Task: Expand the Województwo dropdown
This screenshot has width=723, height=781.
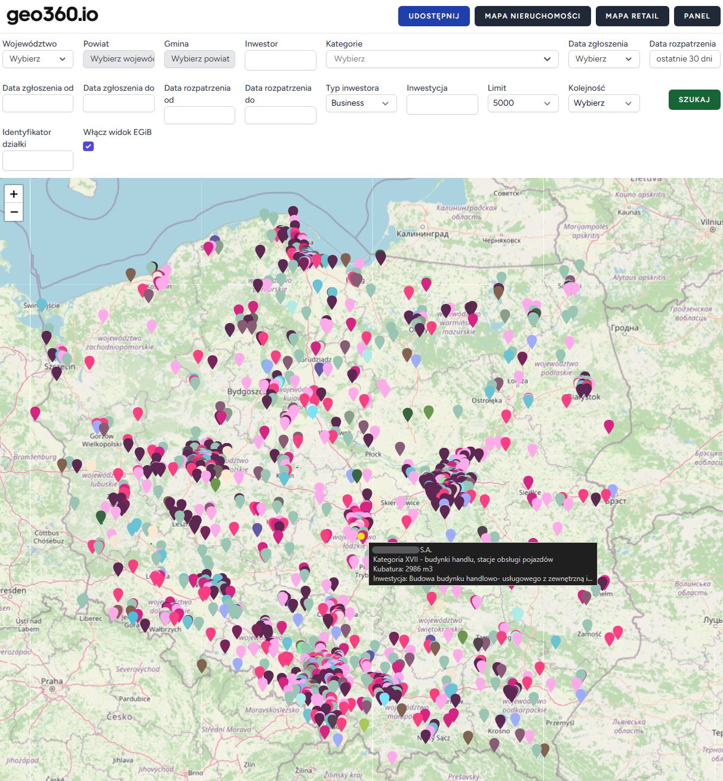Action: (38, 59)
